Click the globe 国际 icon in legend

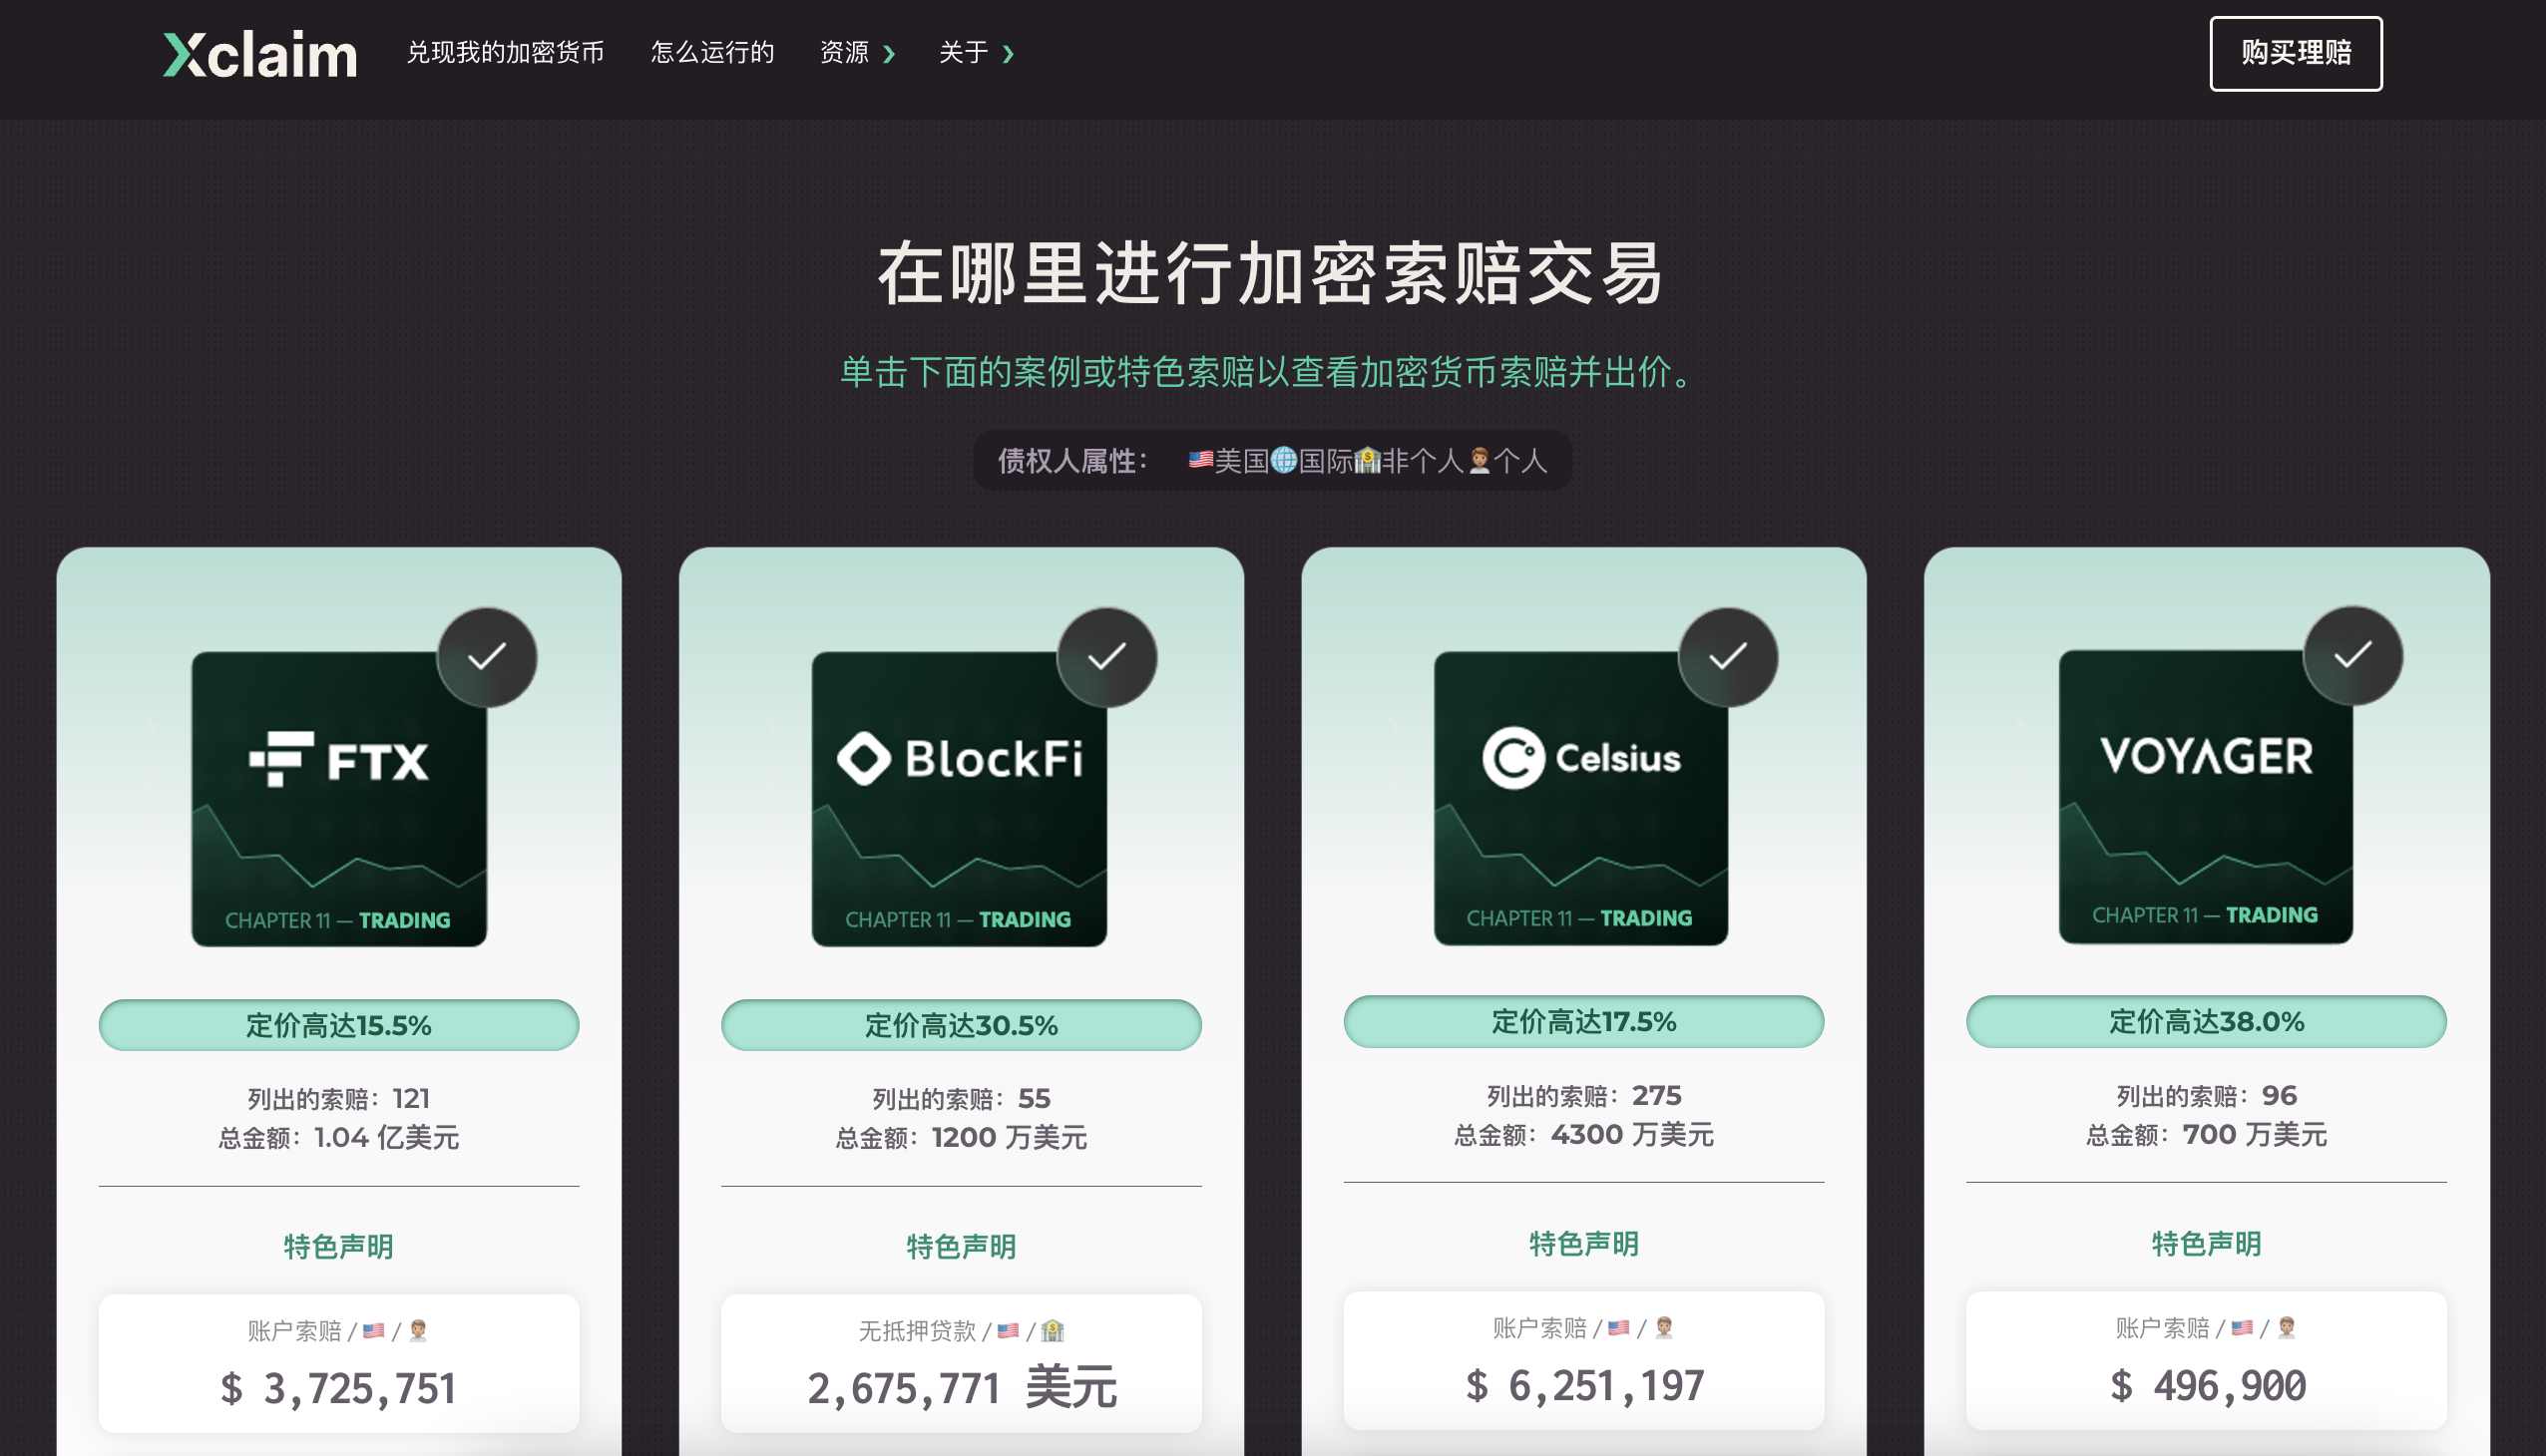pyautogui.click(x=1284, y=460)
